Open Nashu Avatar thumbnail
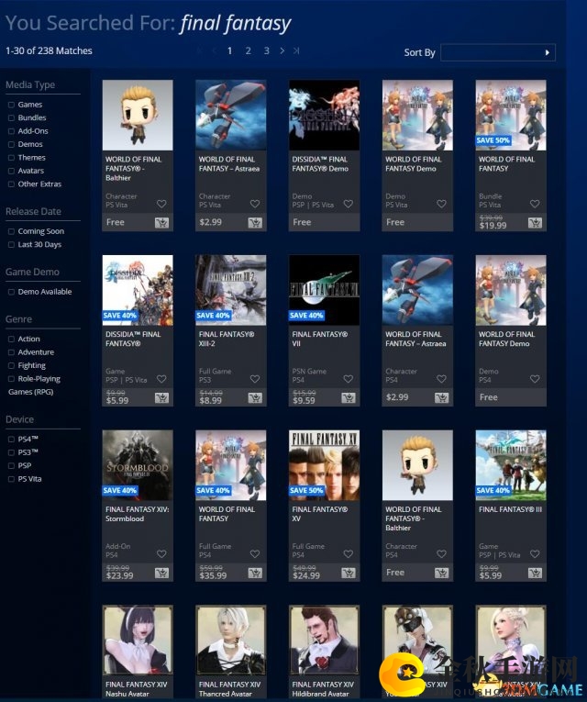 138,641
